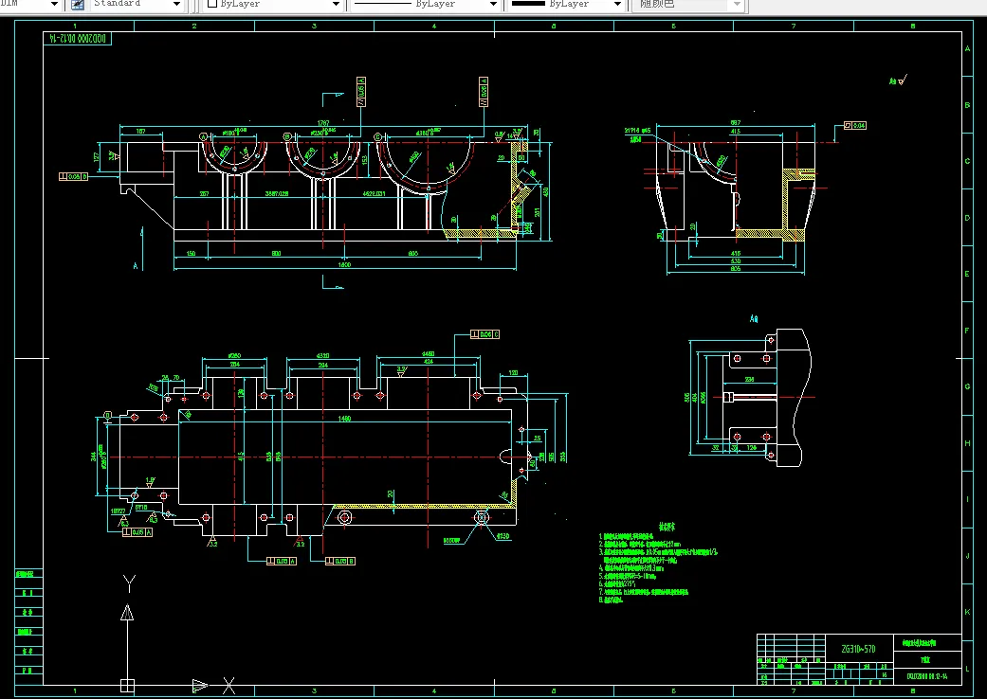The image size is (987, 699).
Task: Select the 127 vertical dimension at front view
Action: [97, 156]
